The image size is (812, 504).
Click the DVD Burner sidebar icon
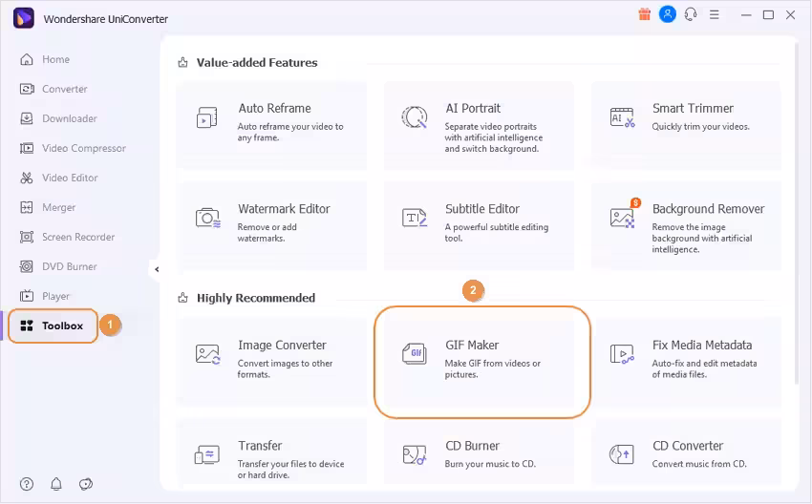point(27,266)
